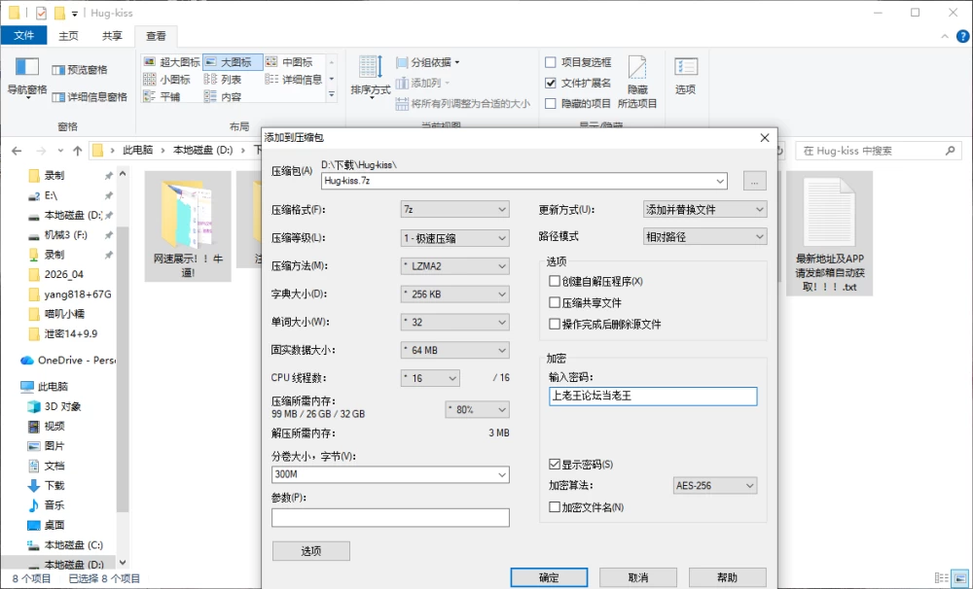Select 3D 对象 in navigation tree
This screenshot has width=973, height=589.
(x=54, y=406)
